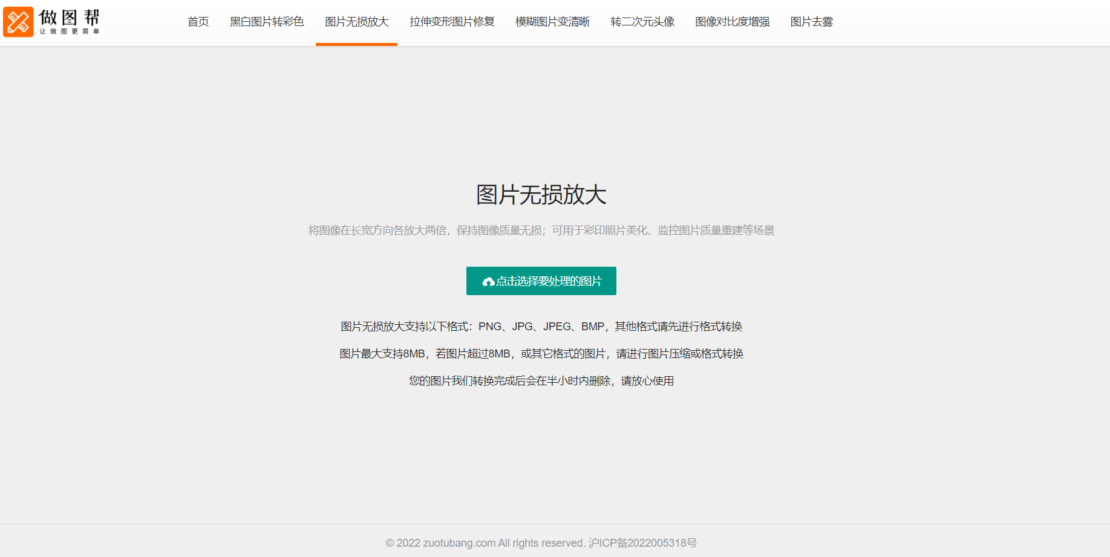The width and height of the screenshot is (1110, 557).
Task: Click the gray feature description subtitle text
Action: (541, 230)
